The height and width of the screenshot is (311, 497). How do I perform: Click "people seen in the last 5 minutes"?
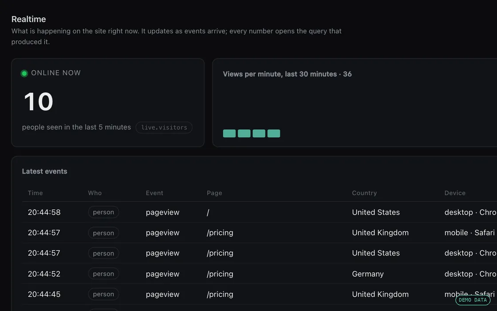(x=76, y=127)
